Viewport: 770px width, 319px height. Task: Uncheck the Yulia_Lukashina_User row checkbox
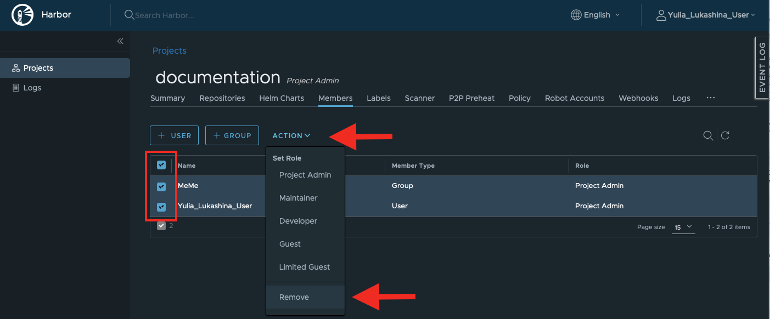pos(161,207)
